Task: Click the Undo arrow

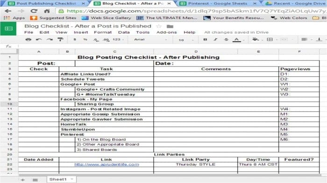Action: 39,39
